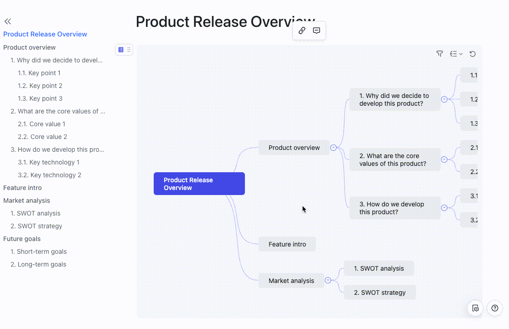Collapse the outline sidebar with double-chevron icon
This screenshot has height=329, width=509.
point(8,21)
